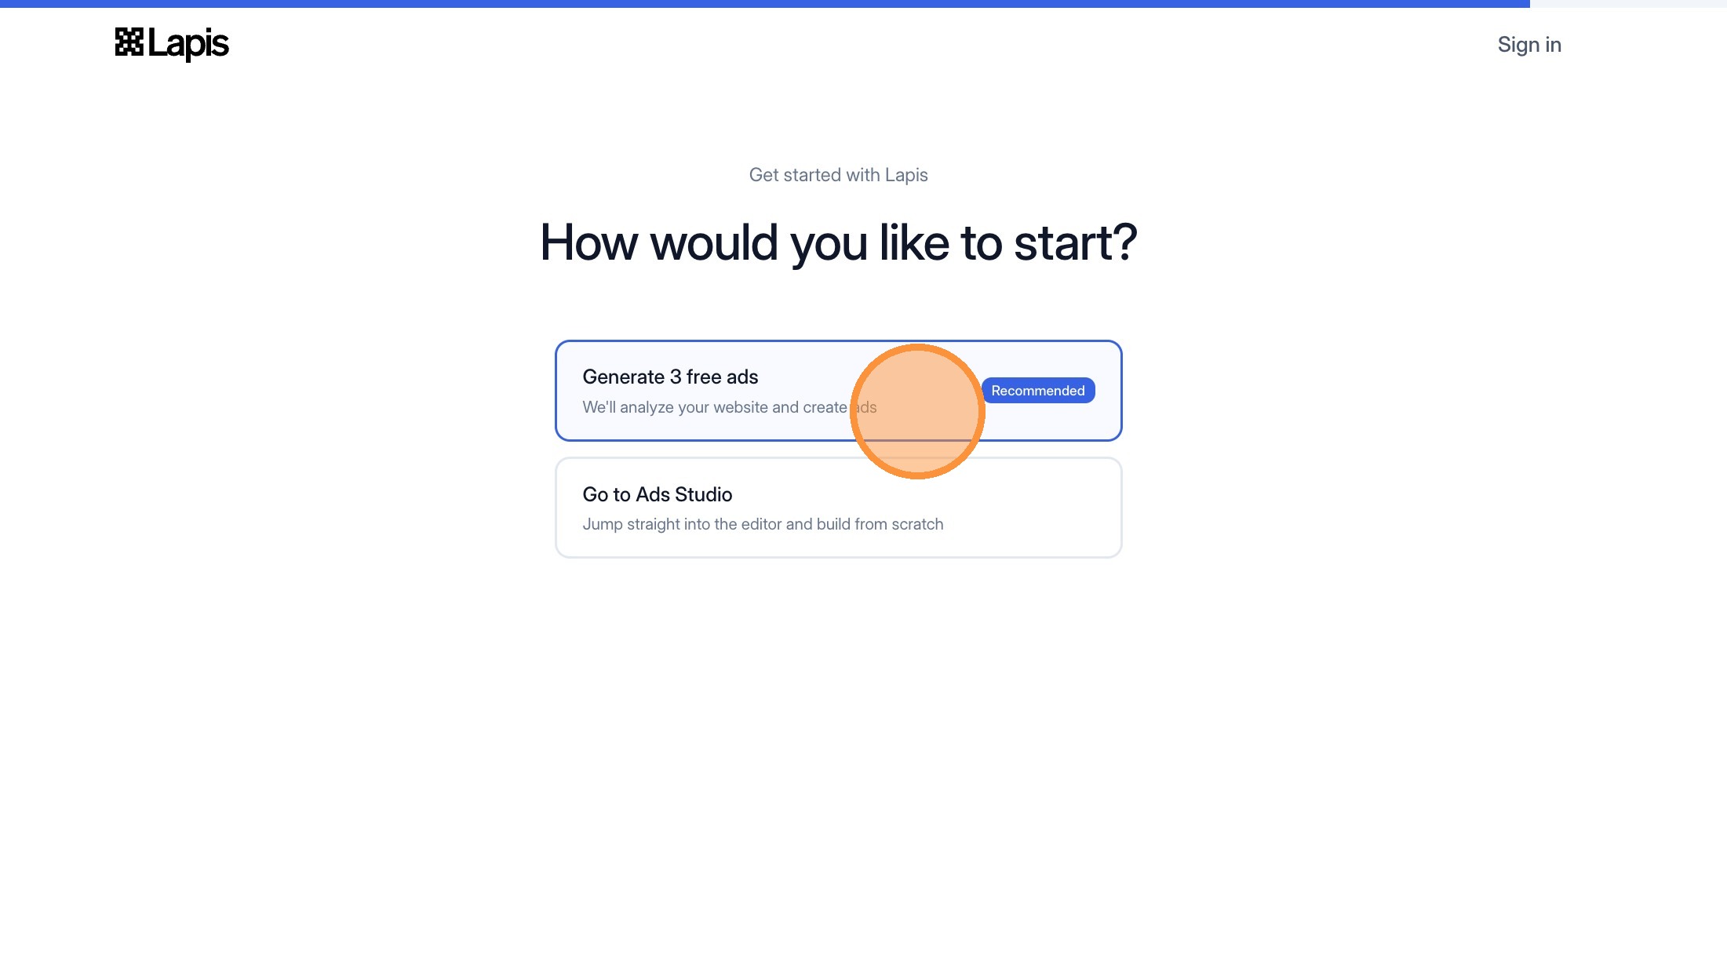Screen dimensions: 1727x965
Task: Click the Lapis checkered logo icon
Action: [129, 42]
